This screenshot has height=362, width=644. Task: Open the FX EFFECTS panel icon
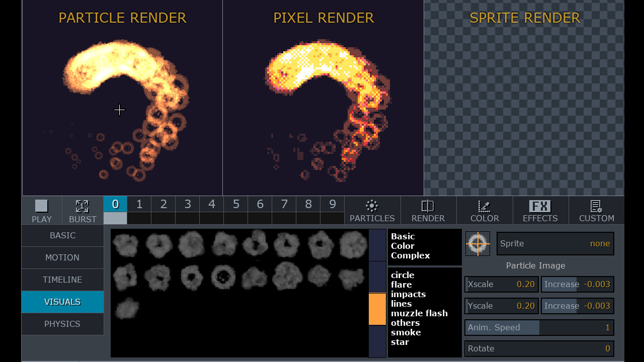540,205
